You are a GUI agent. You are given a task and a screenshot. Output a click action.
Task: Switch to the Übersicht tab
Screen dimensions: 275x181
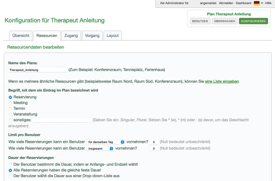coord(21,36)
